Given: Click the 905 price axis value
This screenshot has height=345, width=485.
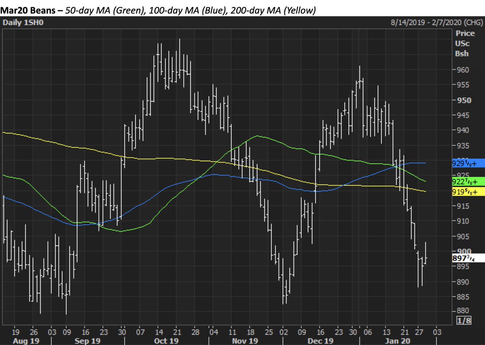Looking at the screenshot, I should (462, 236).
